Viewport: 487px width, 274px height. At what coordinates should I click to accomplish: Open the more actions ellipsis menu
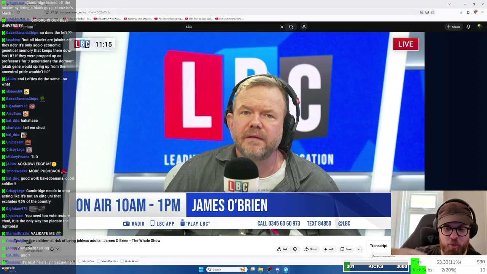[360, 249]
